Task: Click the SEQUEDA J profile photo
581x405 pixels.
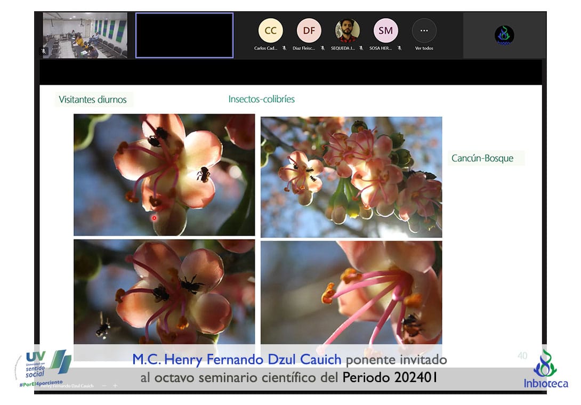Action: click(x=348, y=30)
